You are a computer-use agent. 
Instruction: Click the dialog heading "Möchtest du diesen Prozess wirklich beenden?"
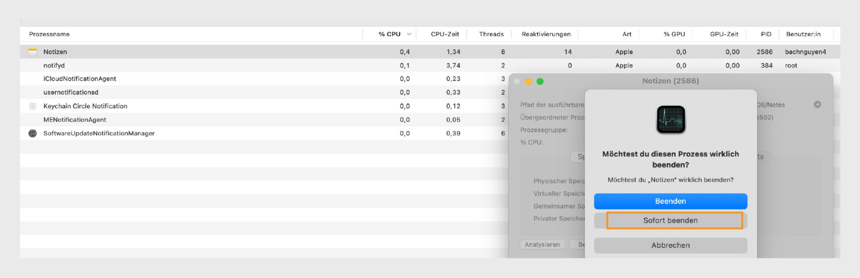(671, 159)
